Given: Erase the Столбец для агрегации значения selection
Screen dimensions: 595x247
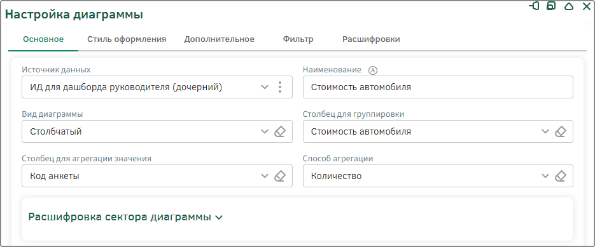Looking at the screenshot, I should coord(279,176).
